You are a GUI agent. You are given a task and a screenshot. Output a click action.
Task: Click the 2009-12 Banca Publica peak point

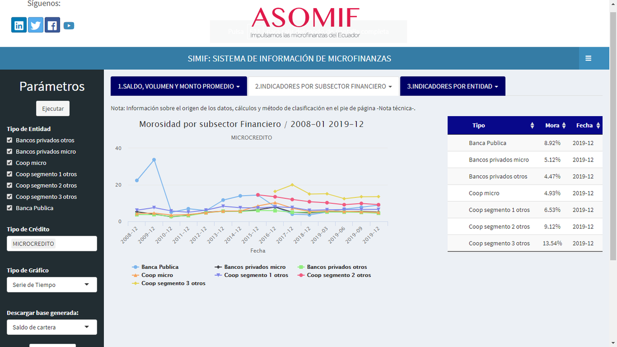pos(154,160)
